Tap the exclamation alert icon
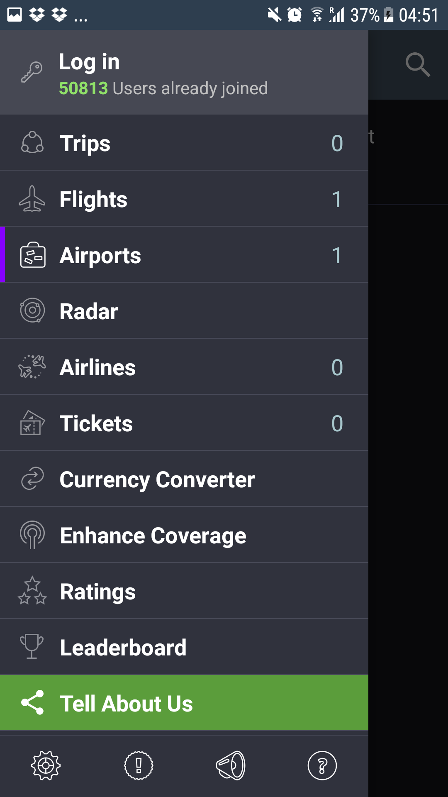This screenshot has width=448, height=797. (139, 765)
